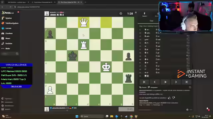Viewport: 213px width, 119px height.
Task: Click the white queen on d8
Action: [84, 22]
